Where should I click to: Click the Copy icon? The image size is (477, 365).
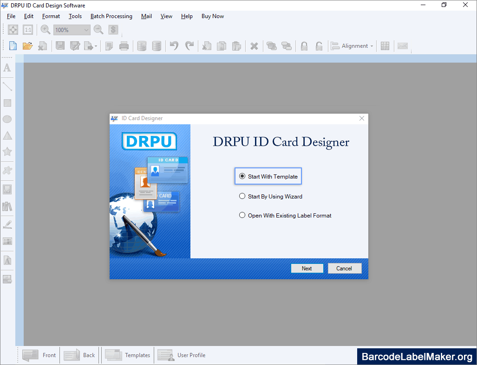[222, 46]
